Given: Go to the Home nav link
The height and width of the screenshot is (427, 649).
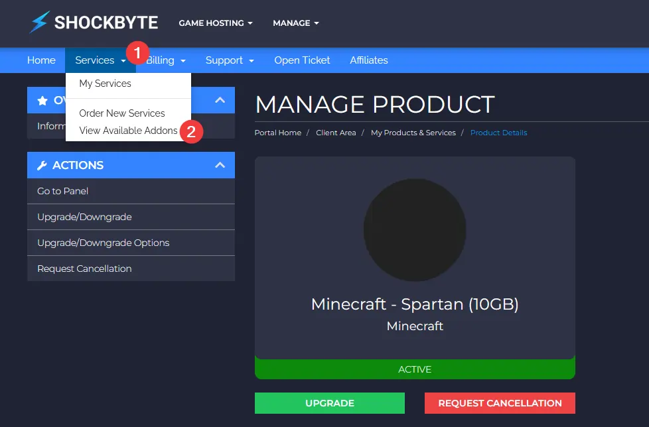Looking at the screenshot, I should click(41, 60).
